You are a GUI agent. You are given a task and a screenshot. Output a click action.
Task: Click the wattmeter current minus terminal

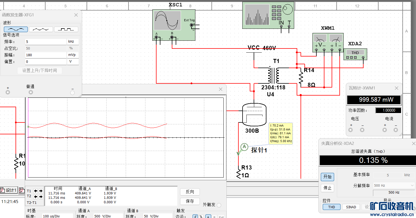coord(396,130)
